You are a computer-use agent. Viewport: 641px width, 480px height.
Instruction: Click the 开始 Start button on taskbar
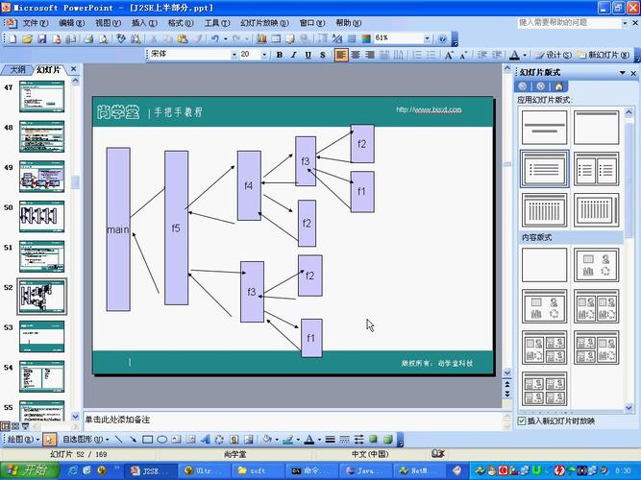[26, 470]
